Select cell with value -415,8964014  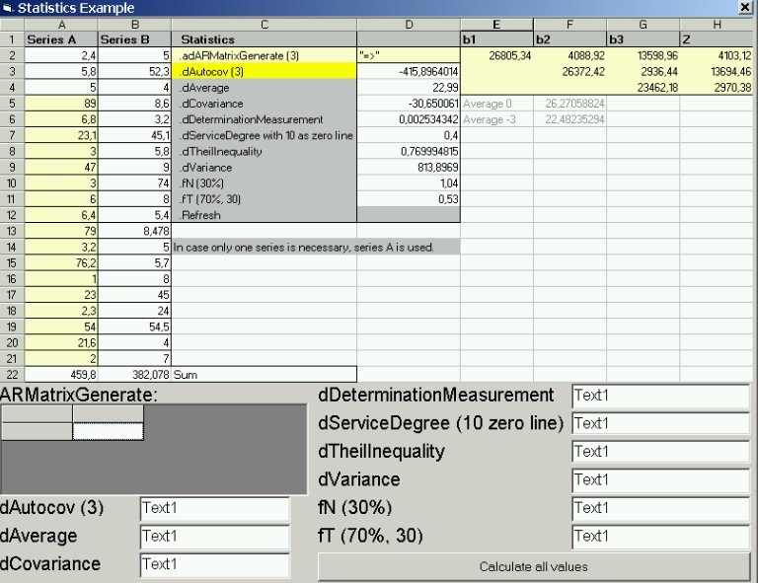pyautogui.click(x=409, y=71)
